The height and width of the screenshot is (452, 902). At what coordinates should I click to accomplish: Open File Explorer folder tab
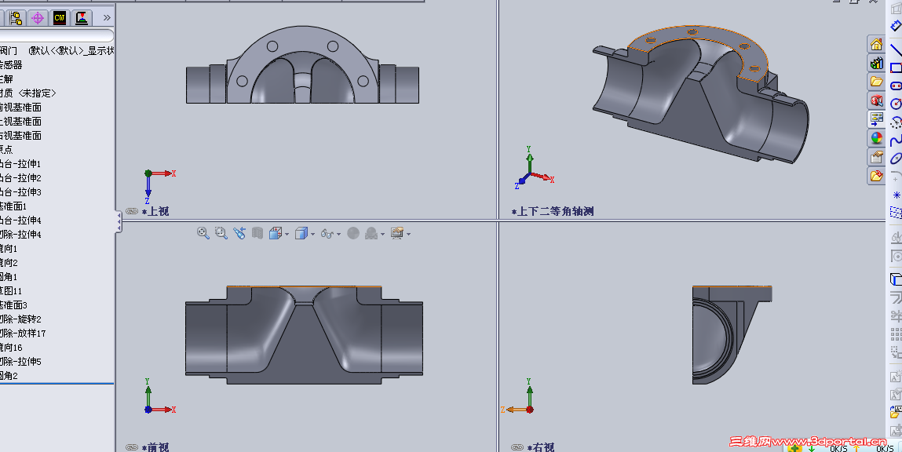(876, 82)
